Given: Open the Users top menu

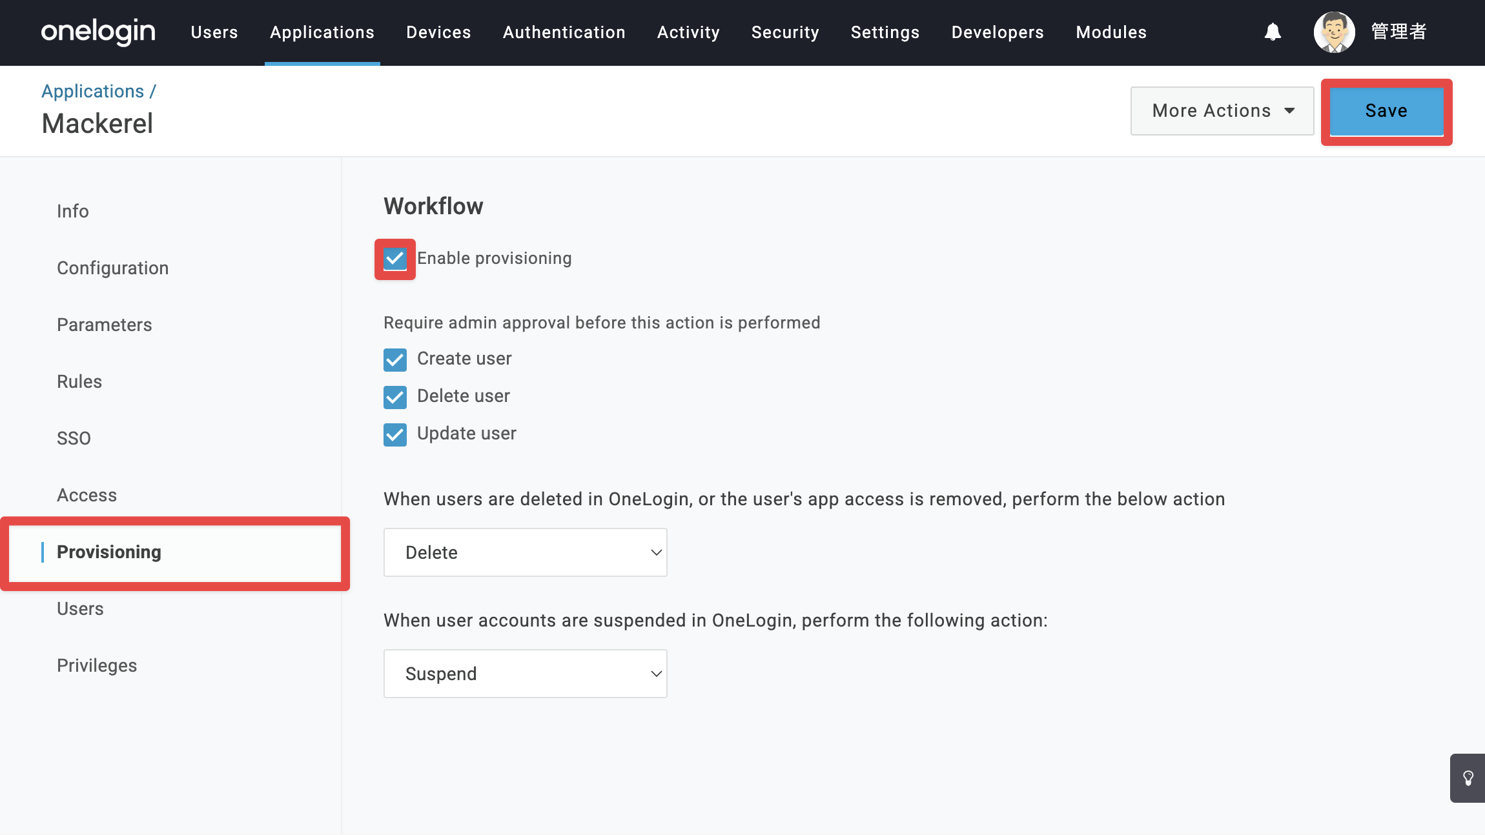Looking at the screenshot, I should (214, 32).
